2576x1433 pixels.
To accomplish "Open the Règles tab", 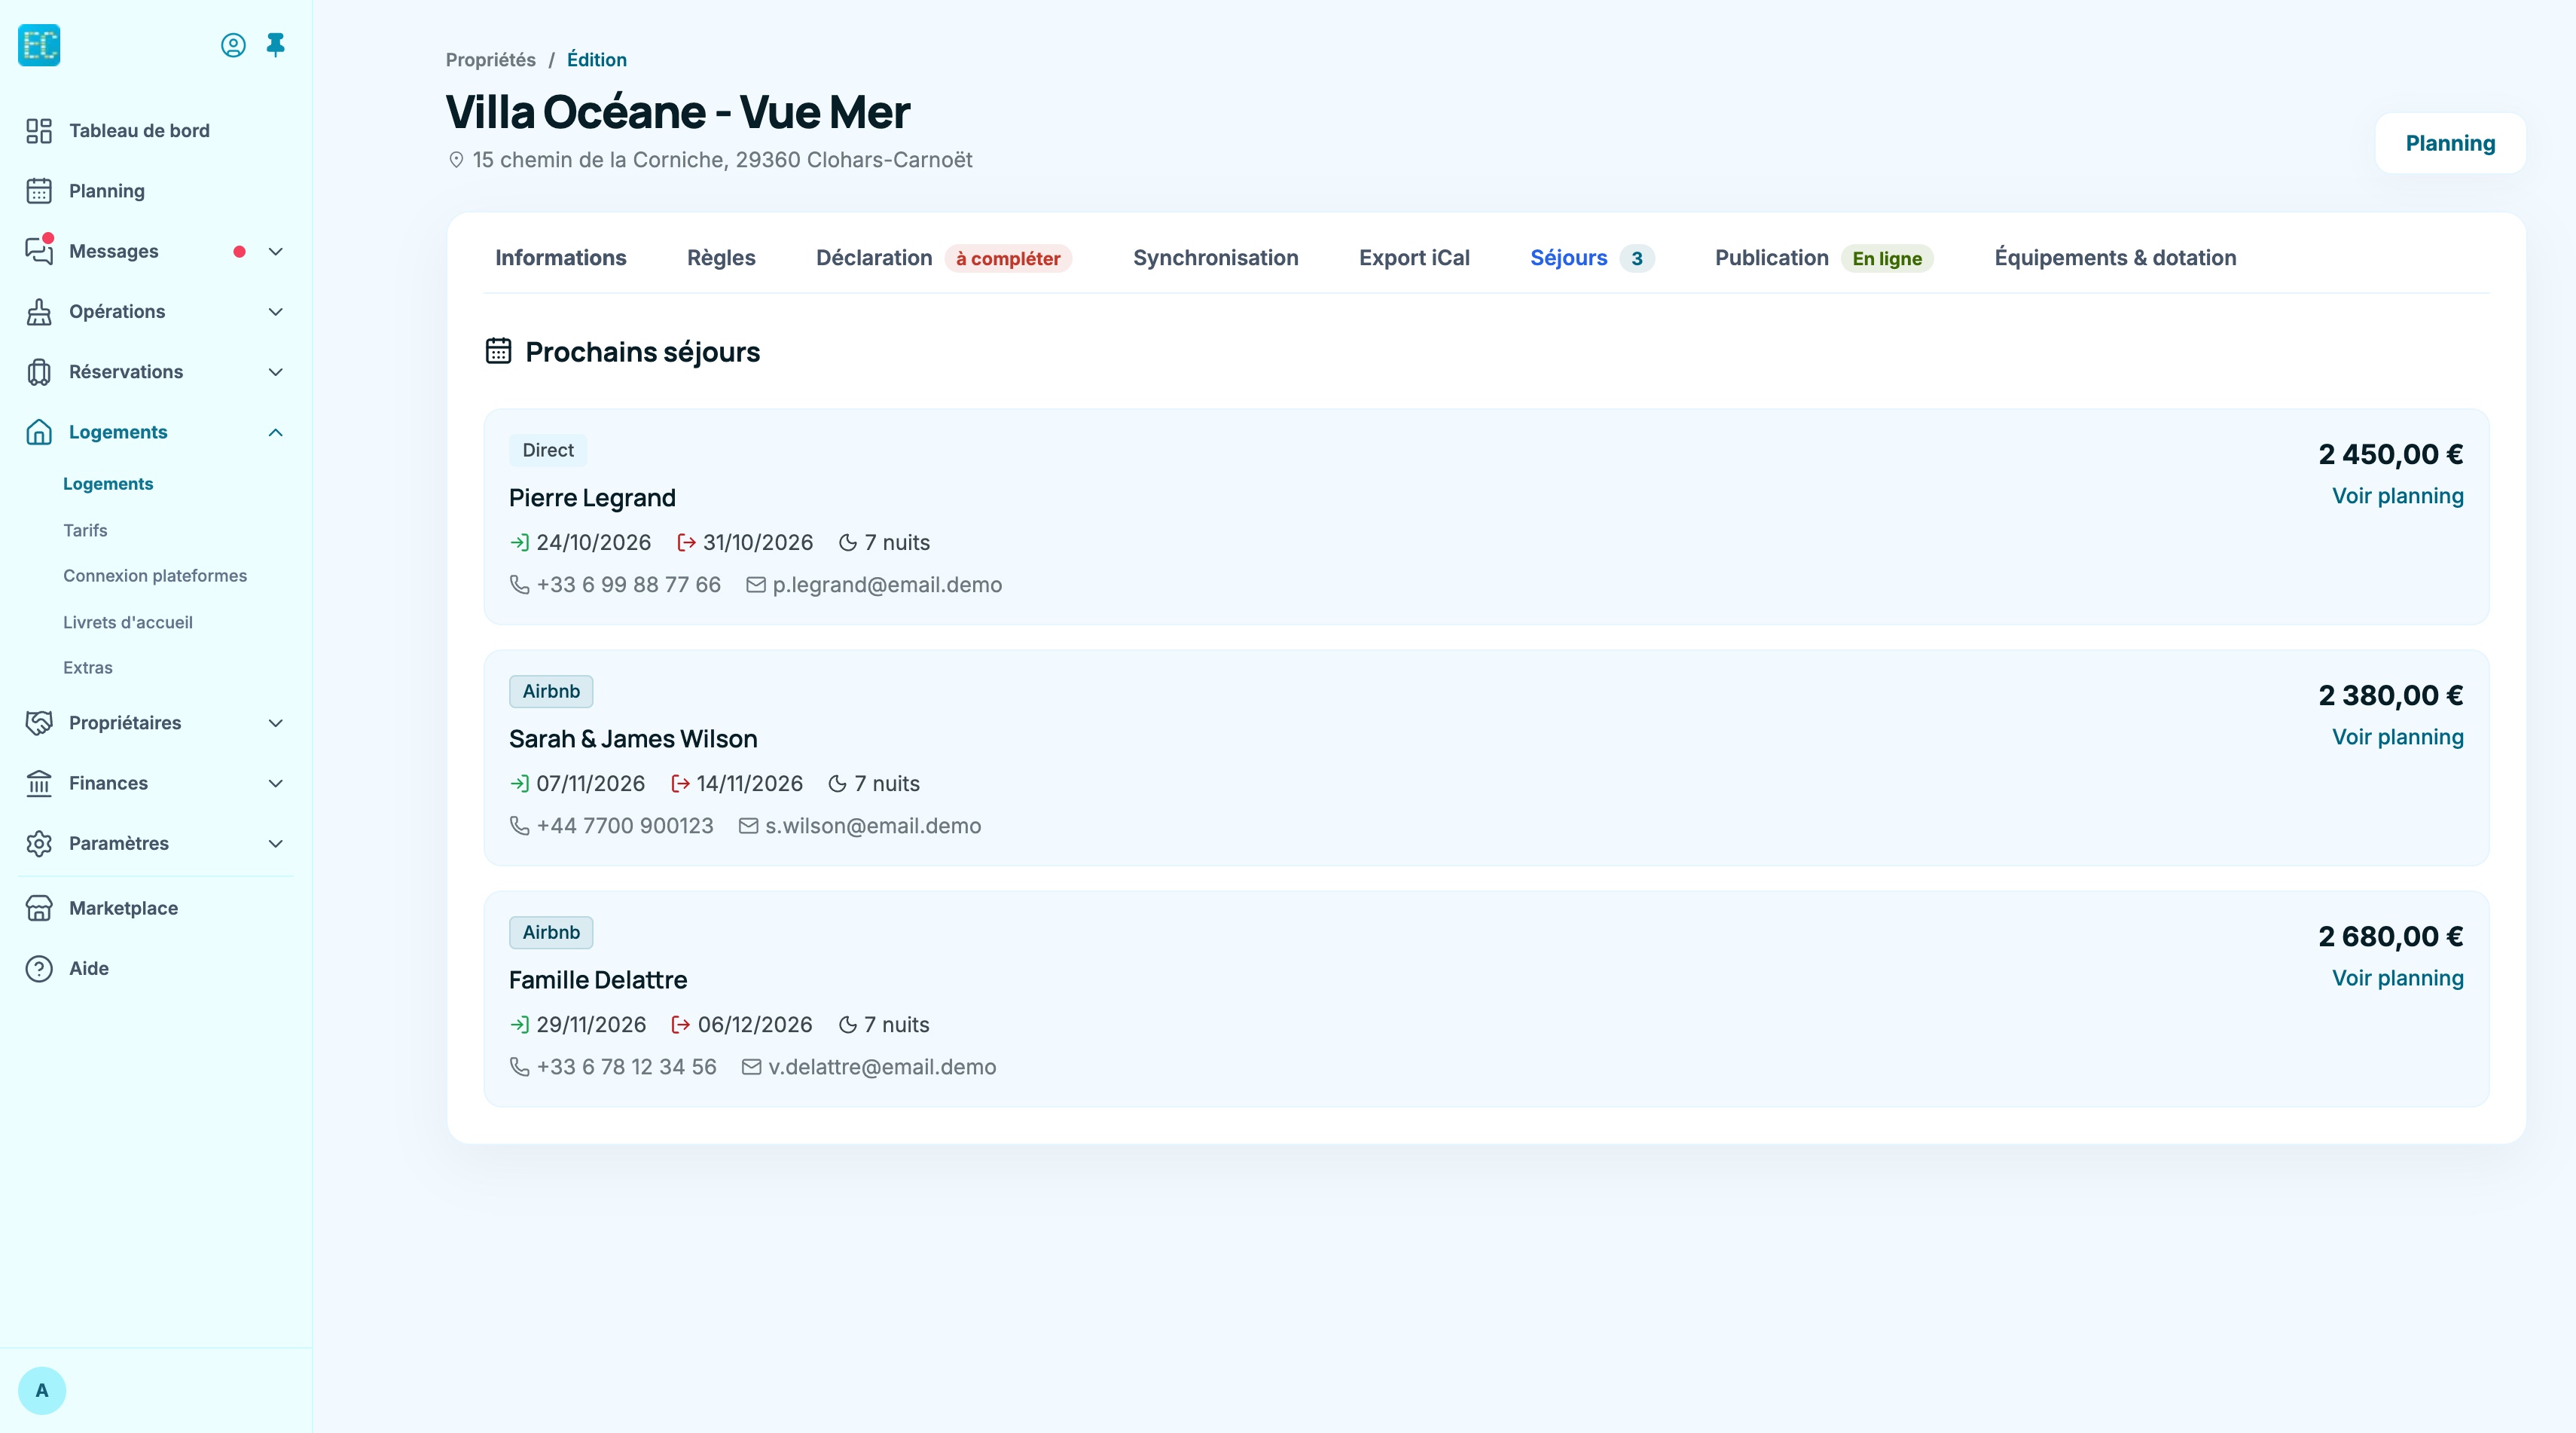I will tap(721, 258).
